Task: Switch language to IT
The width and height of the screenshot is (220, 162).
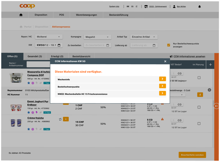Action: (136, 6)
